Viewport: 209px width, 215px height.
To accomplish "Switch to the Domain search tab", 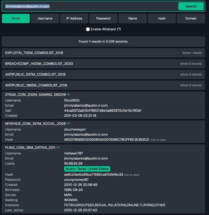I will tap(191, 18).
